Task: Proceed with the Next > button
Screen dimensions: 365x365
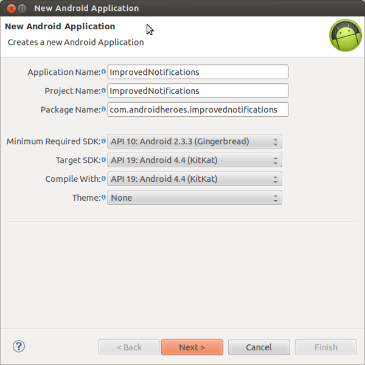Action: click(x=192, y=347)
